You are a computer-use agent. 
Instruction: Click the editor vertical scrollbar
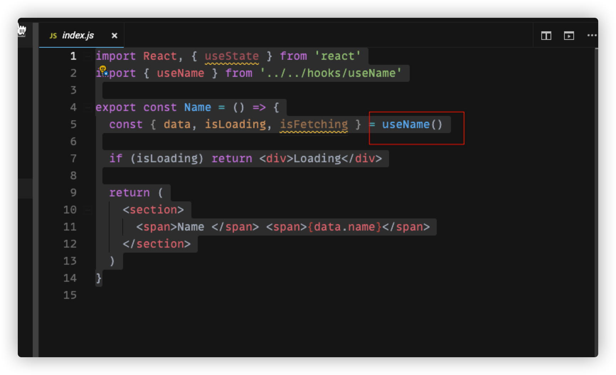tap(596, 202)
